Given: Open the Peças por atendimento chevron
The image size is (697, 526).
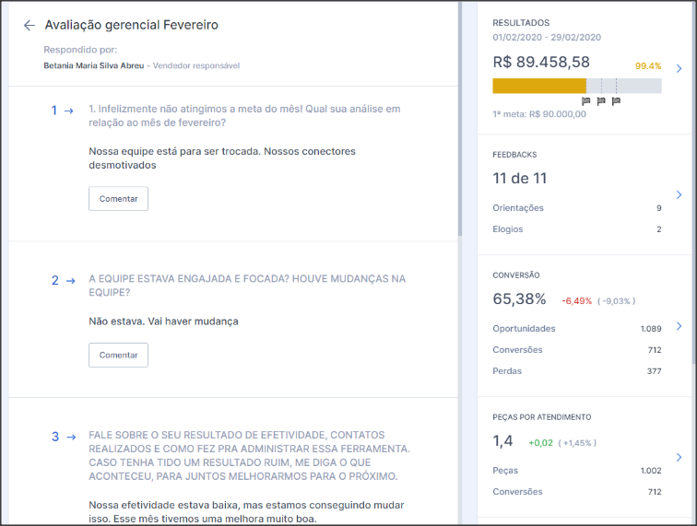Looking at the screenshot, I should pos(679,457).
